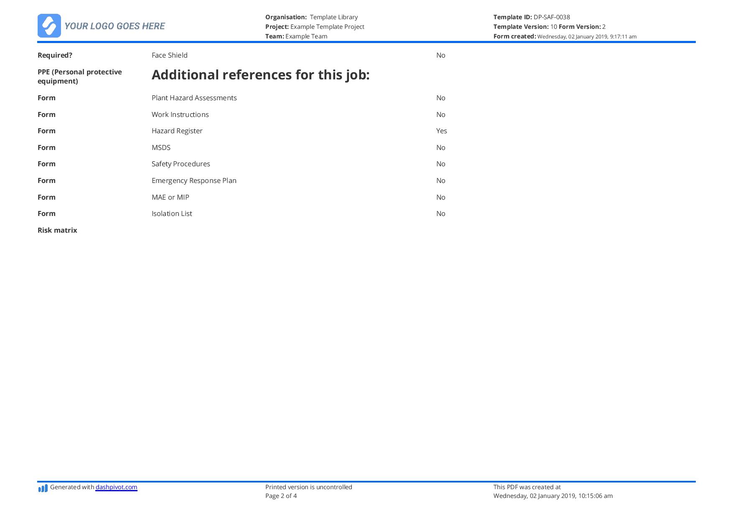Screen dimensions: 733x518
Task: Click the 'Required?' label
Action: click(55, 55)
